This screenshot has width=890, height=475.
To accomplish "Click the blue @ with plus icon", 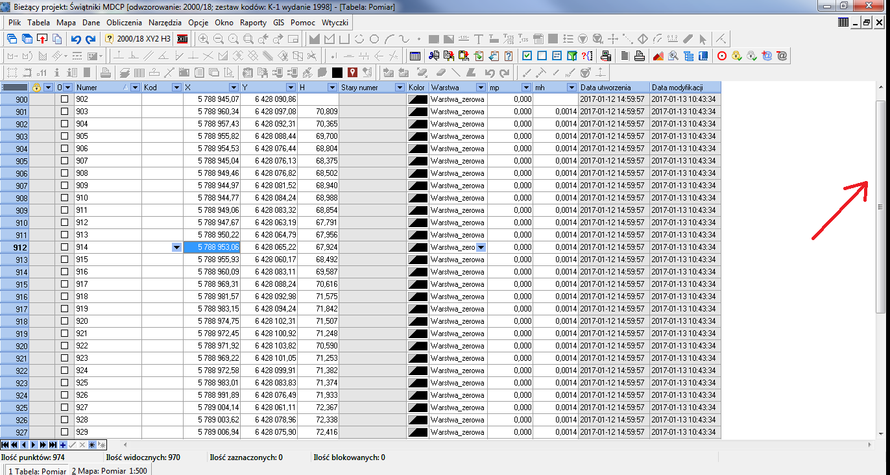I will pyautogui.click(x=767, y=56).
